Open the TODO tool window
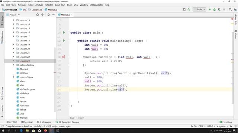 (x=12, y=122)
